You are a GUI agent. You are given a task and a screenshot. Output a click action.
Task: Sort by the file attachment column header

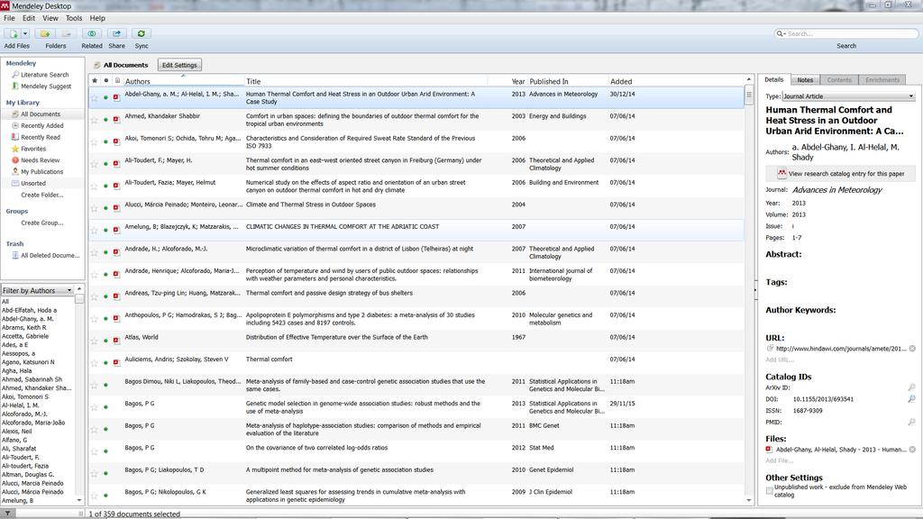pos(117,80)
